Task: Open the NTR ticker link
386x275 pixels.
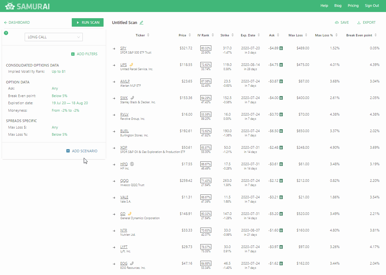Action: (x=124, y=231)
